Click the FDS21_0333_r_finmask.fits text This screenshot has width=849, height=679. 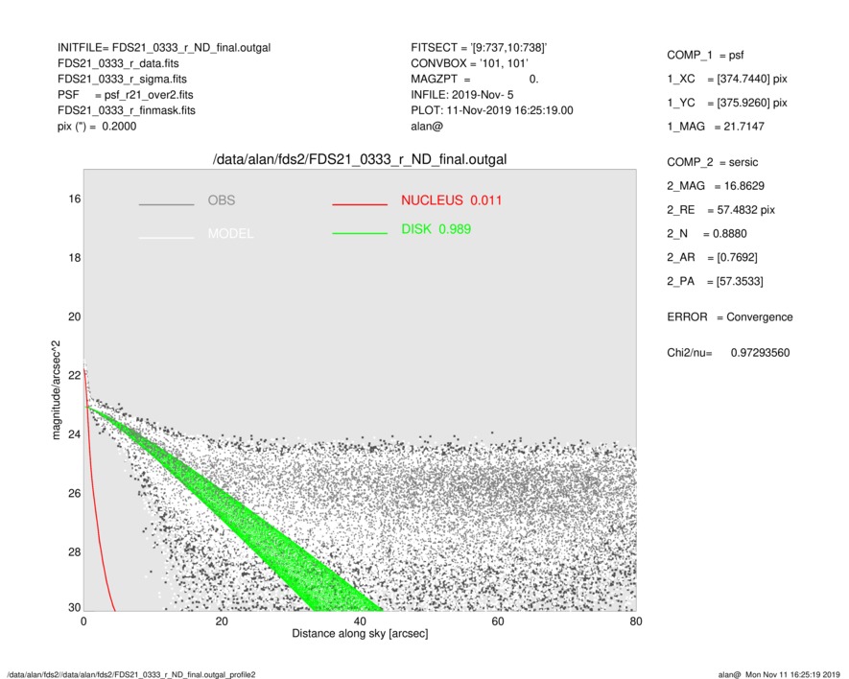coord(127,110)
